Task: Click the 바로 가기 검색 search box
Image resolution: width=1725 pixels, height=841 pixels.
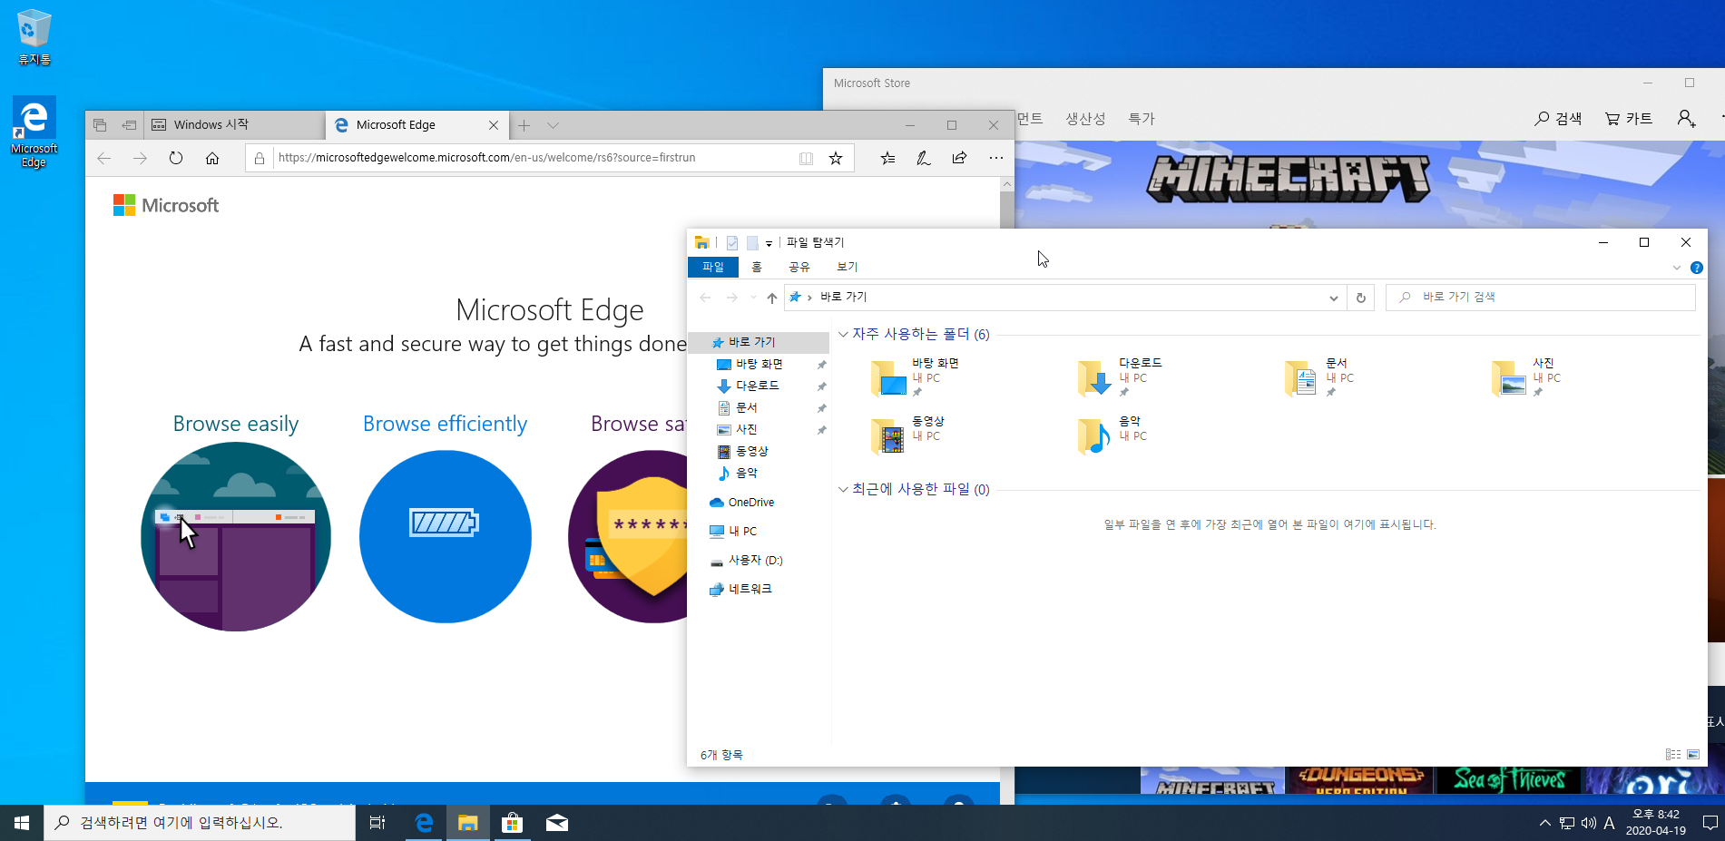Action: pos(1541,298)
